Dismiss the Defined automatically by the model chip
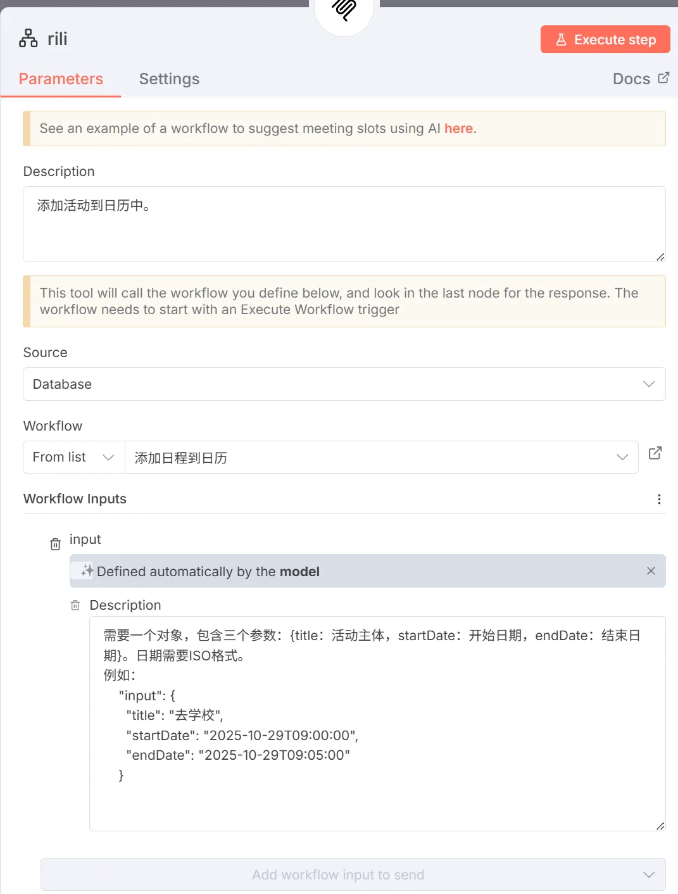The height and width of the screenshot is (894, 678). point(651,570)
